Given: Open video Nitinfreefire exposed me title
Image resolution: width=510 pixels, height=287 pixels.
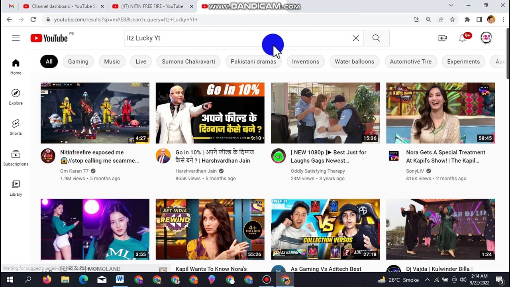Looking at the screenshot, I should [100, 156].
